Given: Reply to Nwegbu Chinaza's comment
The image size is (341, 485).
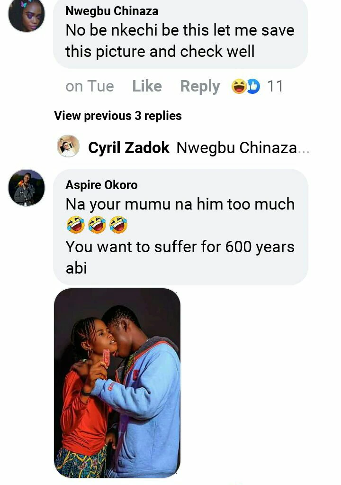Looking at the screenshot, I should click(x=200, y=86).
